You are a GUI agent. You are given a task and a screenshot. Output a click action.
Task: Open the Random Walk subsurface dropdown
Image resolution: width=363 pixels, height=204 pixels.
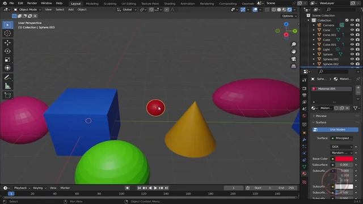tap(341, 152)
